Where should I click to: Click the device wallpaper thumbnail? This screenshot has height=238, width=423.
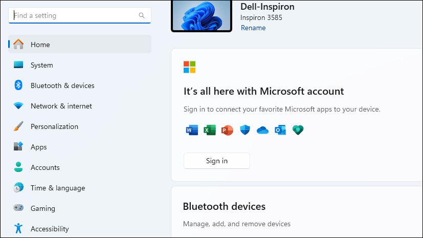pos(202,15)
